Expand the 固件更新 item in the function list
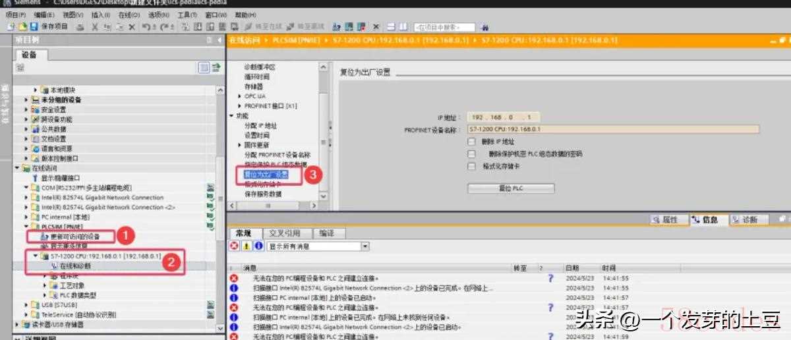Viewport: 791px width, 340px height. (x=239, y=145)
